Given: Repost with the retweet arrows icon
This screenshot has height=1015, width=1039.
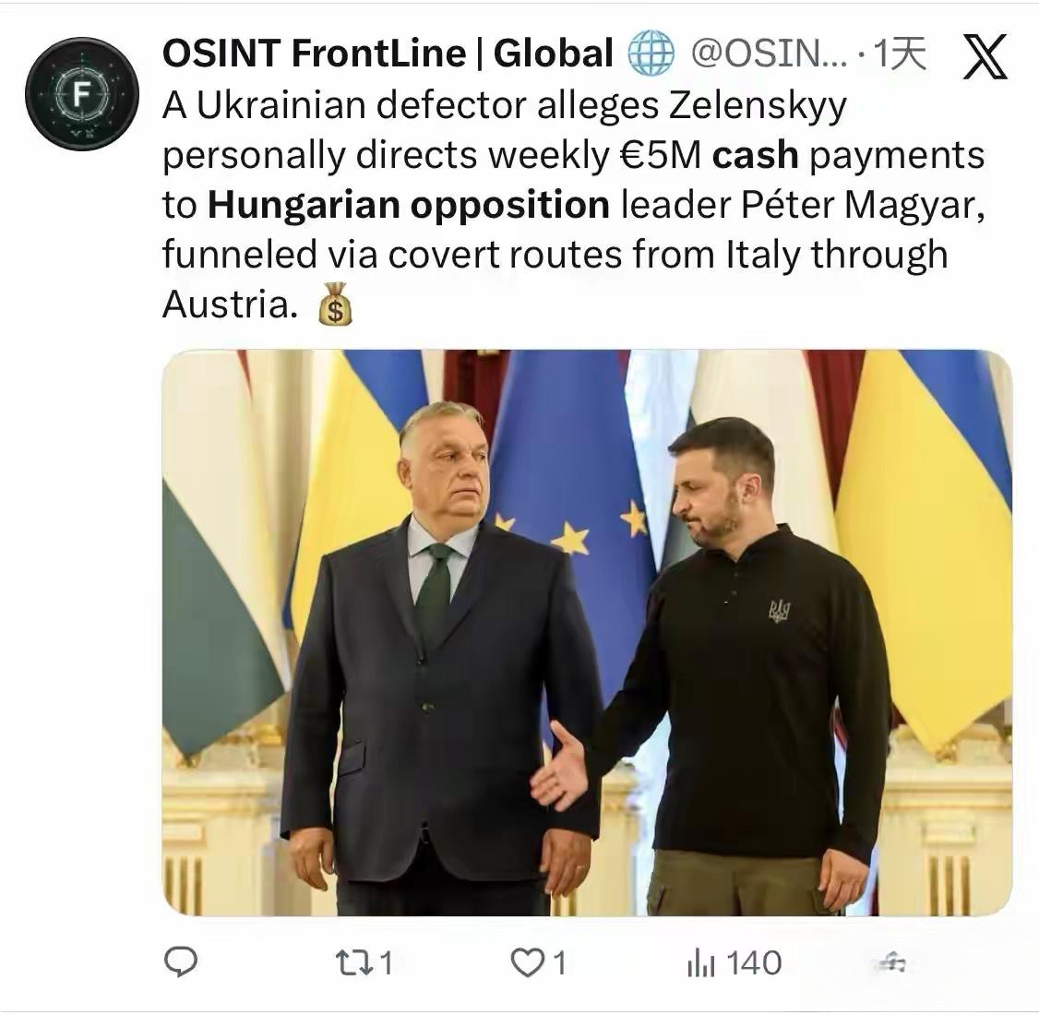Looking at the screenshot, I should pos(352,963).
